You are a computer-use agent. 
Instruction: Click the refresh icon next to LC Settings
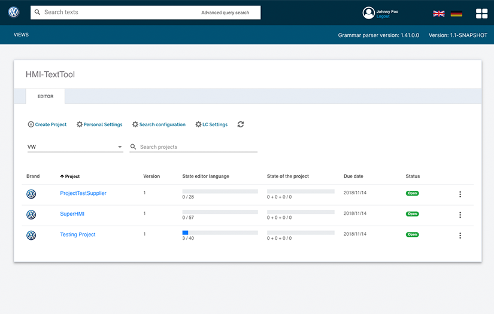pyautogui.click(x=241, y=124)
